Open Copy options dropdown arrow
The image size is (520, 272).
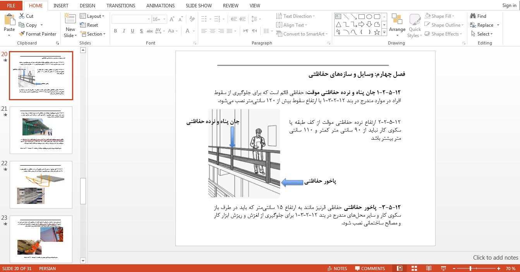coord(41,25)
